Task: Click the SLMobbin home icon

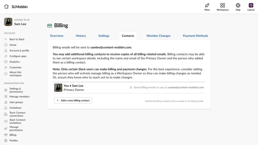Action: (x=6, y=6)
